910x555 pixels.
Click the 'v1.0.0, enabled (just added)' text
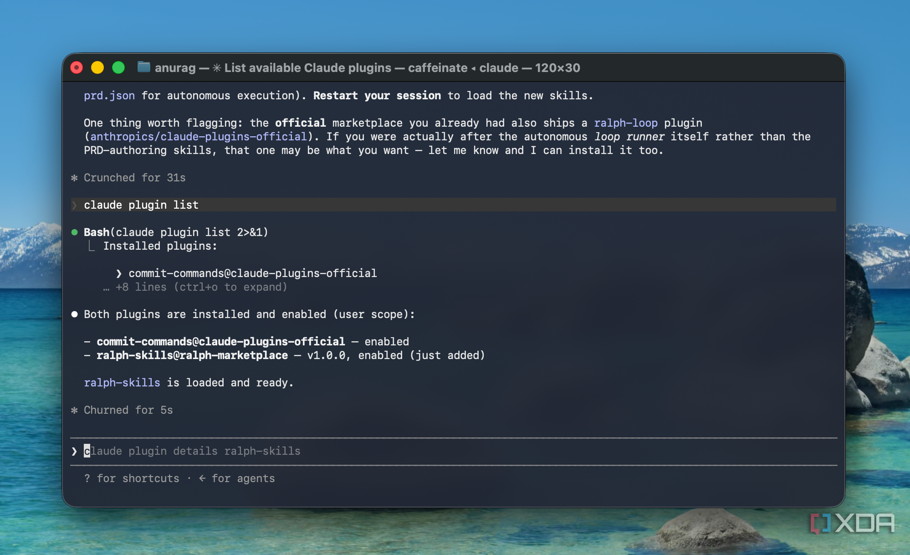(396, 355)
